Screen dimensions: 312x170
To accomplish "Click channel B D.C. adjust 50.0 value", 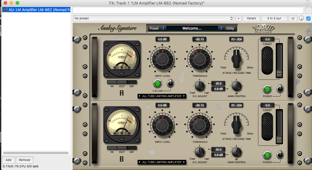I will [x=218, y=150].
